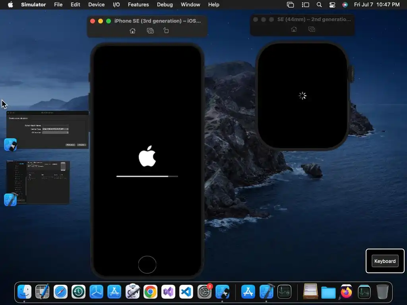Click the SE (44mm) watch window title
407x305 pixels.
click(x=314, y=19)
